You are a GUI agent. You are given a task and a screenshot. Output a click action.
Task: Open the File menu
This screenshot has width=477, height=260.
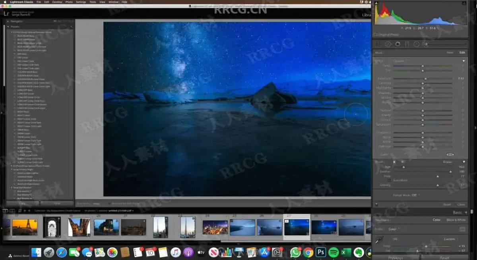pyautogui.click(x=39, y=2)
